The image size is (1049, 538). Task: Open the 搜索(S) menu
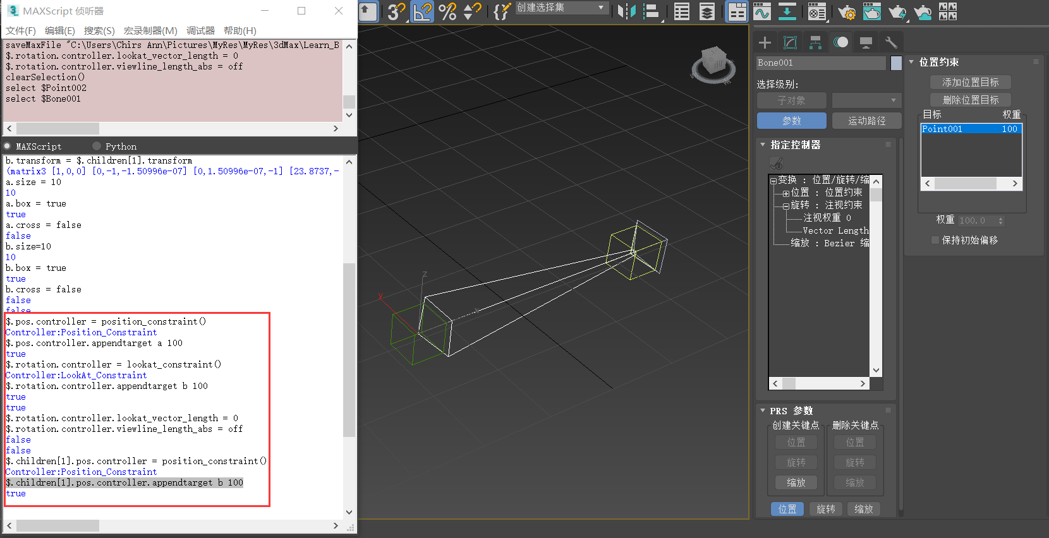pyautogui.click(x=99, y=31)
